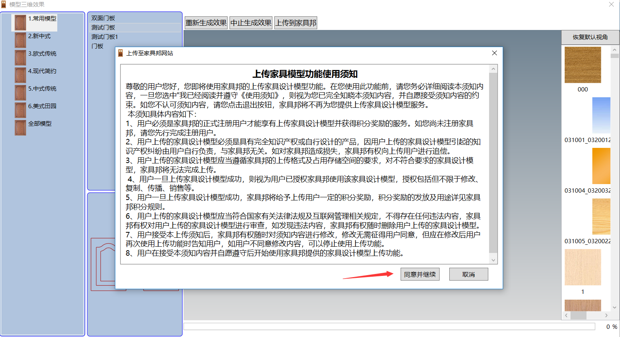Cancel the upload dialog with 取消
The image size is (620, 337).
468,274
